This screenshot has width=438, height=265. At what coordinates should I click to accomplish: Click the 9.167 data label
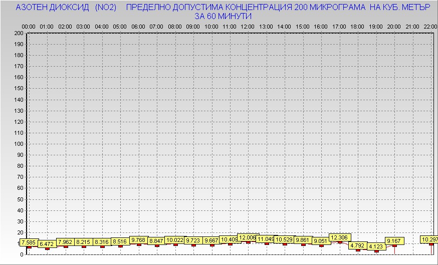pos(393,241)
